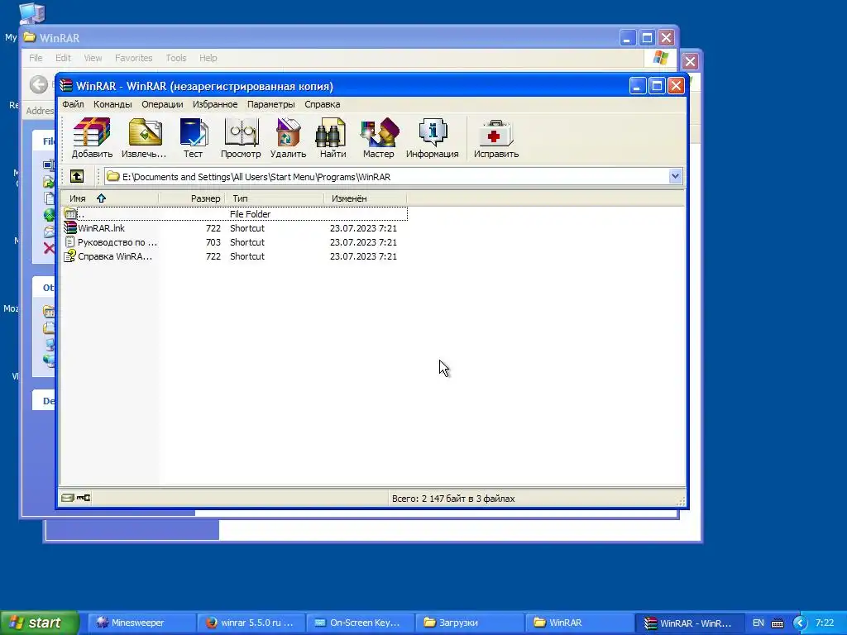The height and width of the screenshot is (635, 847).
Task: Expand hidden tray icons arrow
Action: click(800, 623)
